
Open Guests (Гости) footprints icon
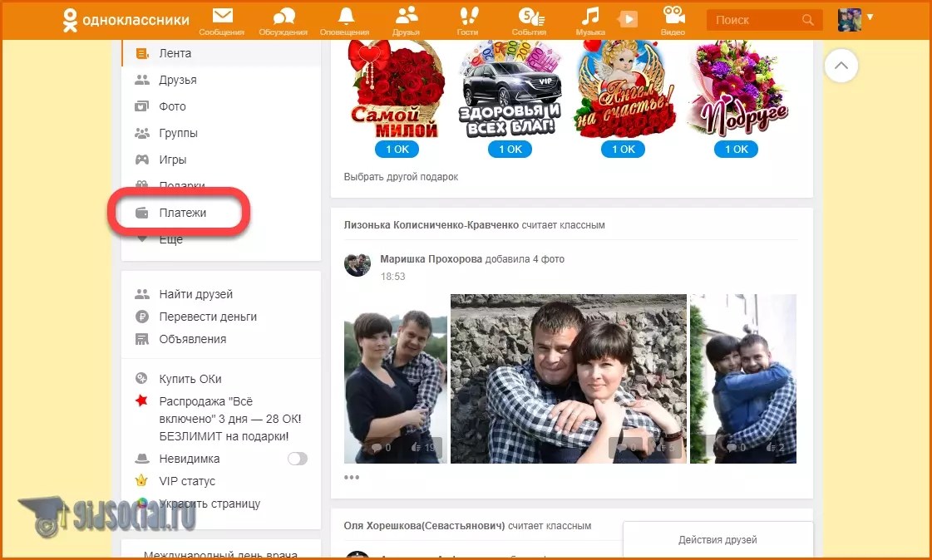tap(469, 18)
